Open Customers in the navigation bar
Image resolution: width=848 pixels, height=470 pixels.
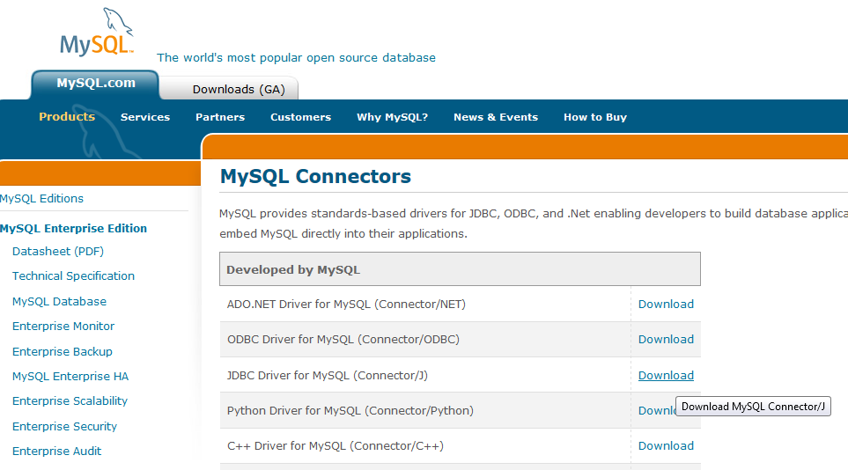click(x=300, y=117)
